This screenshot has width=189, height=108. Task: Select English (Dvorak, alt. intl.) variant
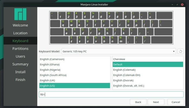click(148, 85)
